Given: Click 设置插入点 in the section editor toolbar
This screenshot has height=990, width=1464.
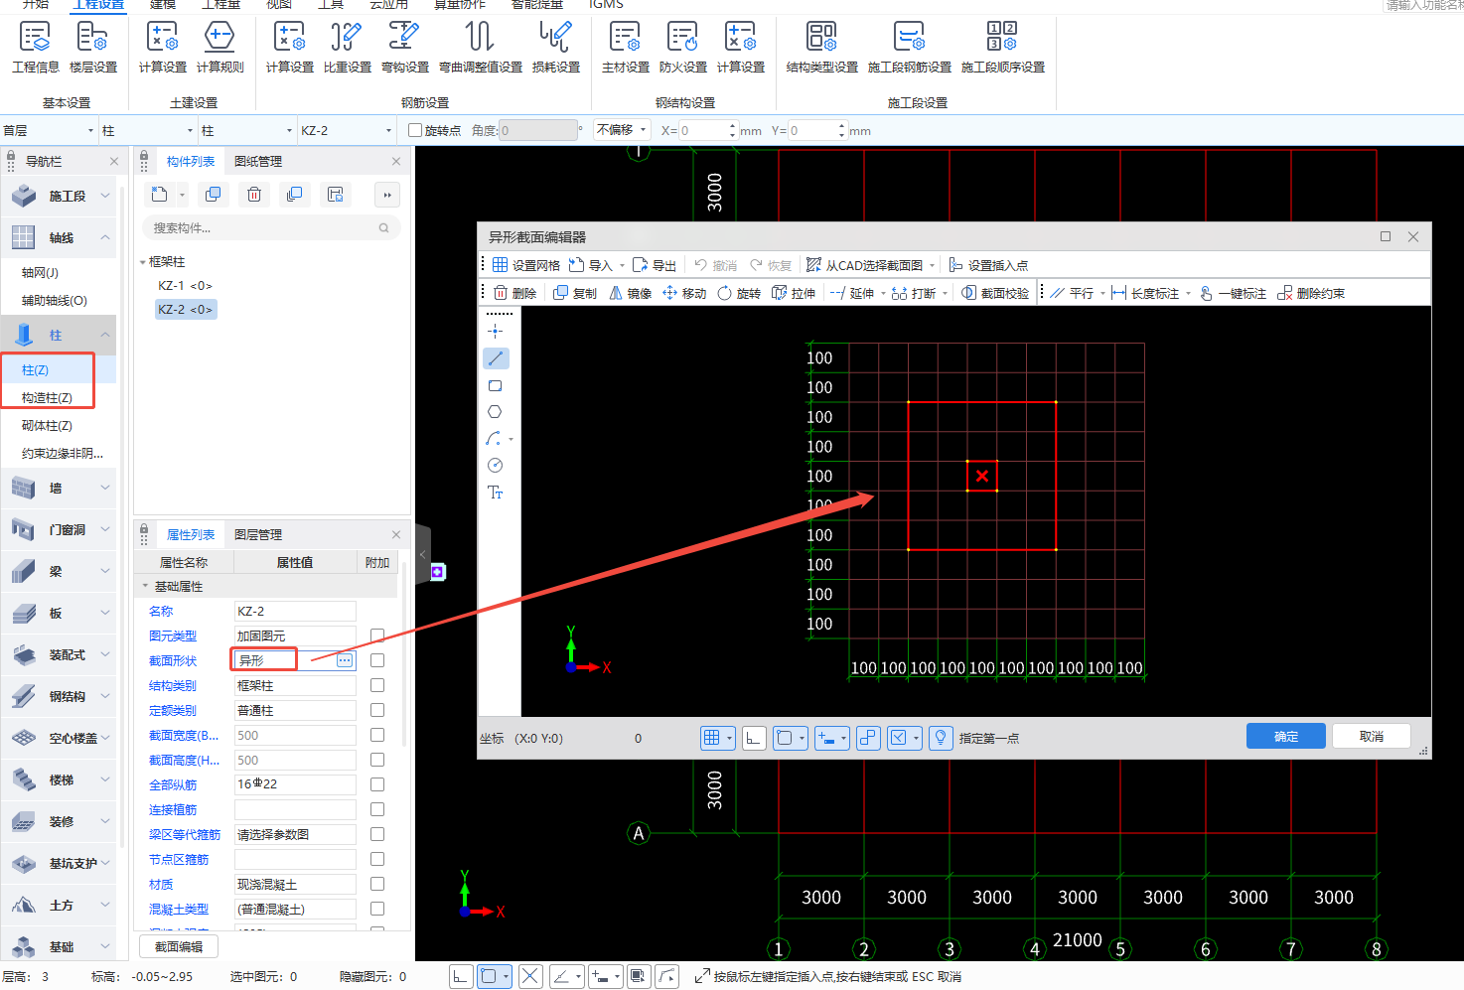Looking at the screenshot, I should coord(988,265).
